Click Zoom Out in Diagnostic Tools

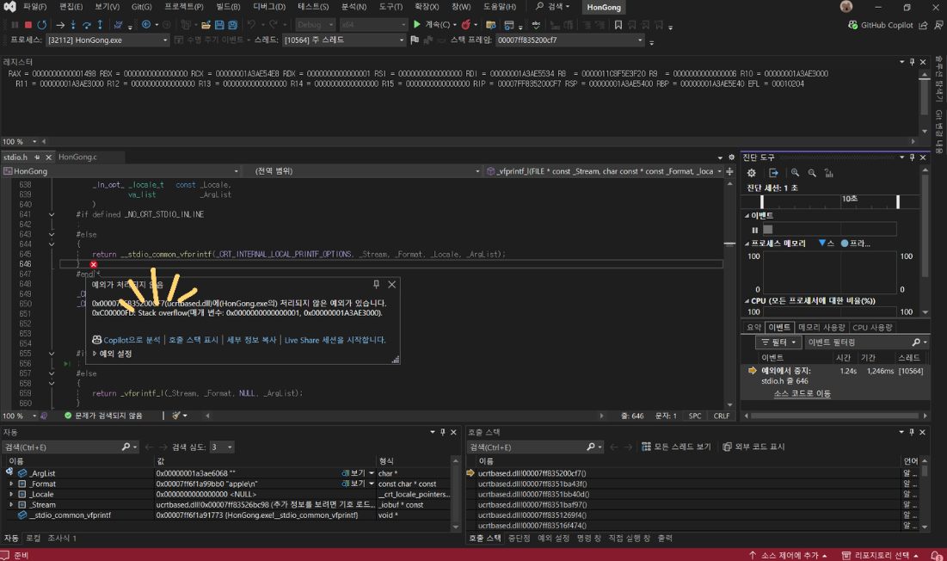812,173
